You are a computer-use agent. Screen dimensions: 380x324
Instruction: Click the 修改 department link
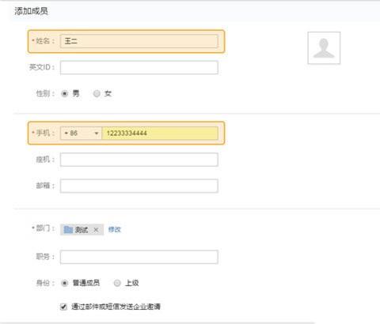115,230
